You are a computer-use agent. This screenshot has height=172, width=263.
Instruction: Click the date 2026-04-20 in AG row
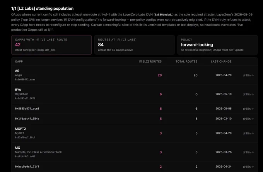(224, 75)
